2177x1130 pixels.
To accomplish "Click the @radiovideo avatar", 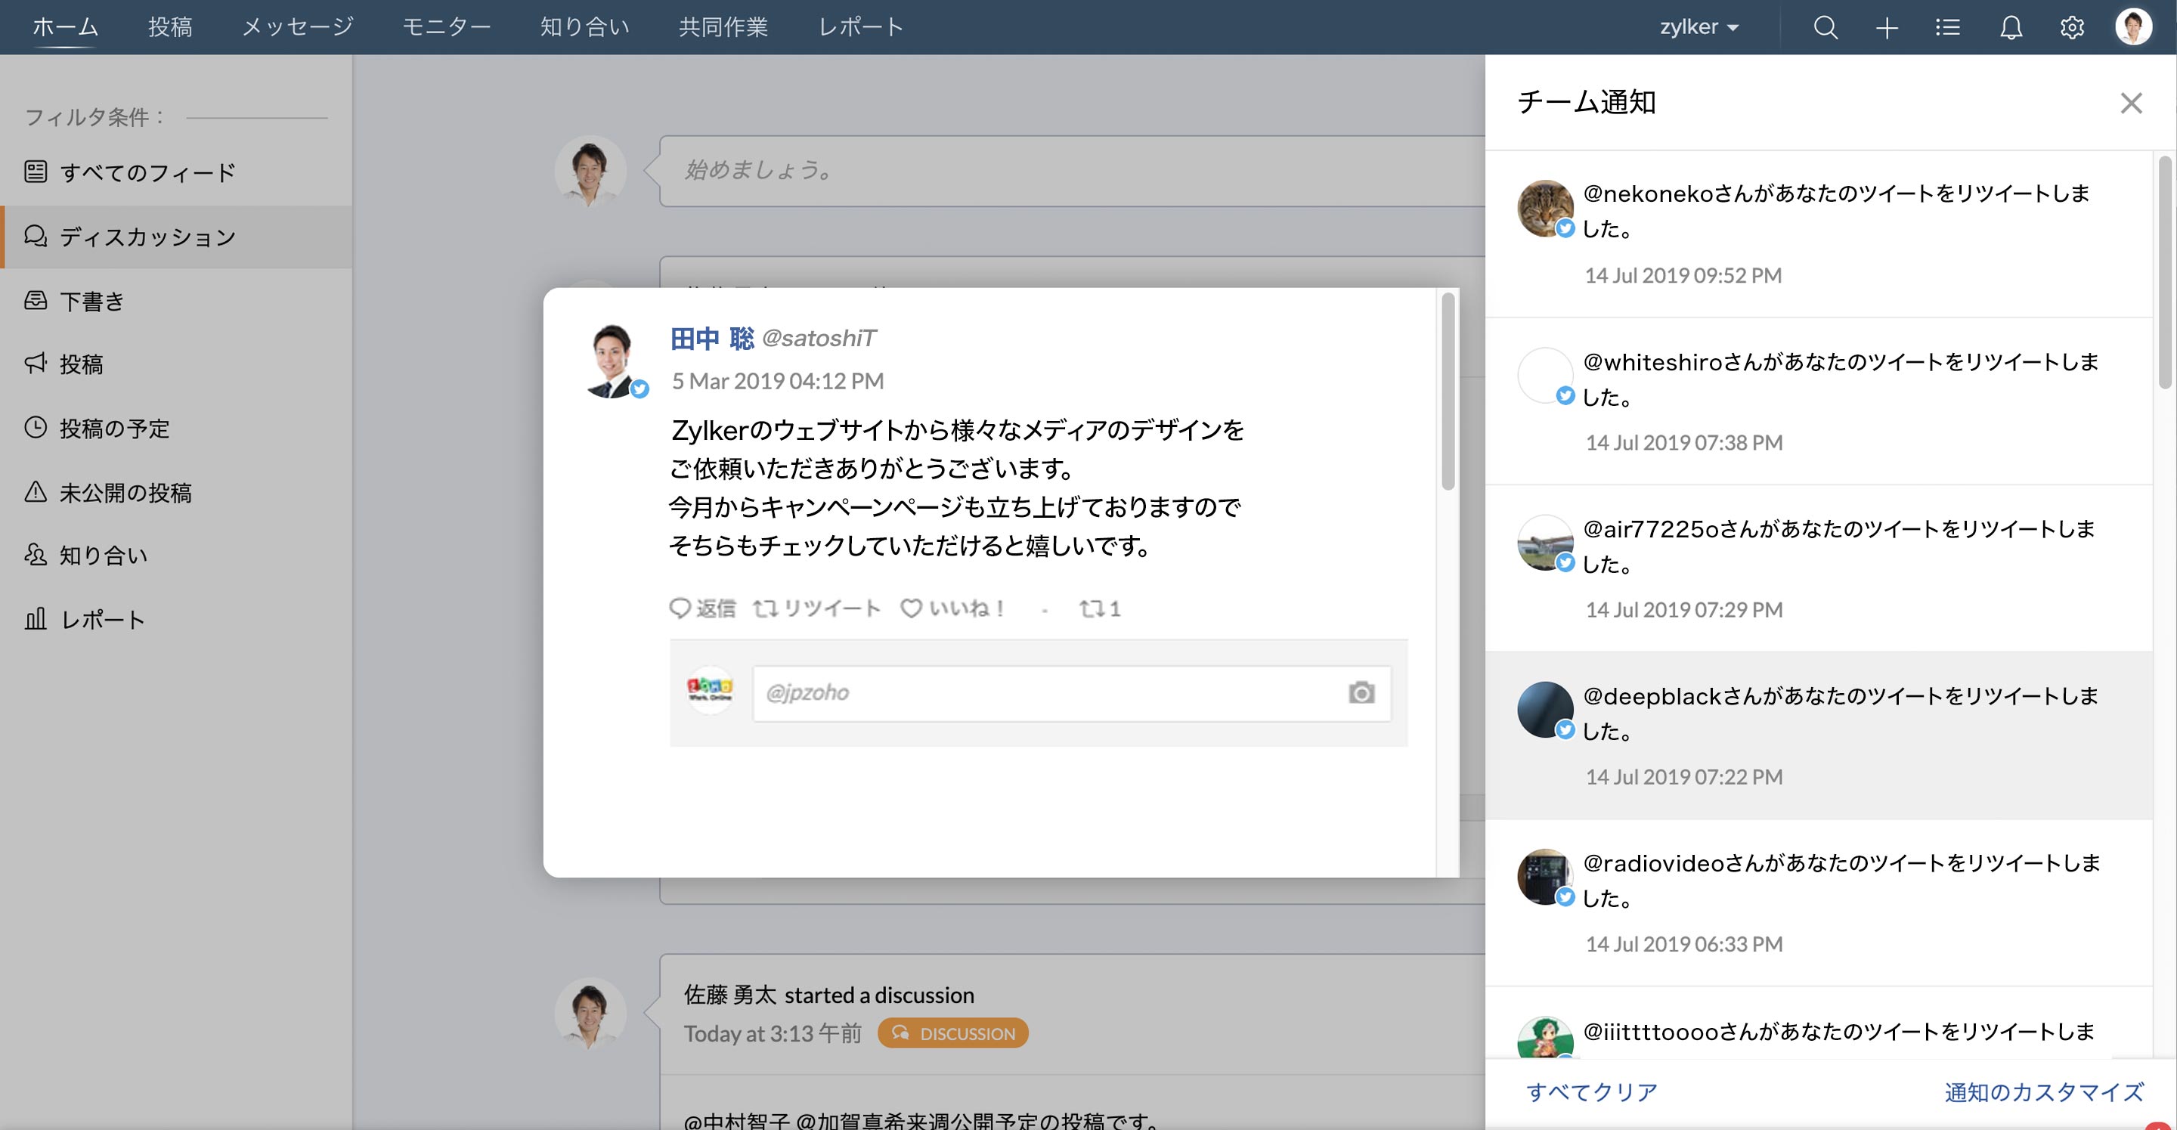I will pos(1545,878).
